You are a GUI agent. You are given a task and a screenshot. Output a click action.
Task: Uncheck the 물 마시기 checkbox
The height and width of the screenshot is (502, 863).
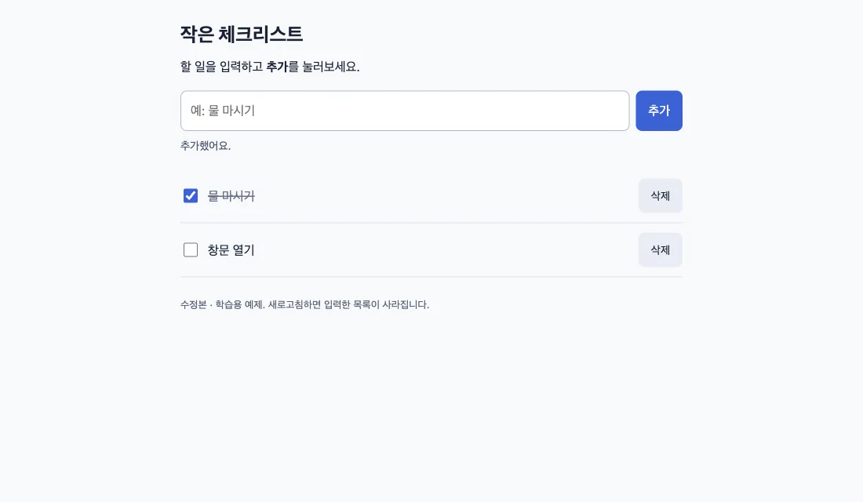[x=191, y=196]
